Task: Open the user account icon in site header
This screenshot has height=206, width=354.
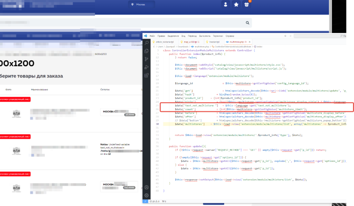Action: pos(226,5)
